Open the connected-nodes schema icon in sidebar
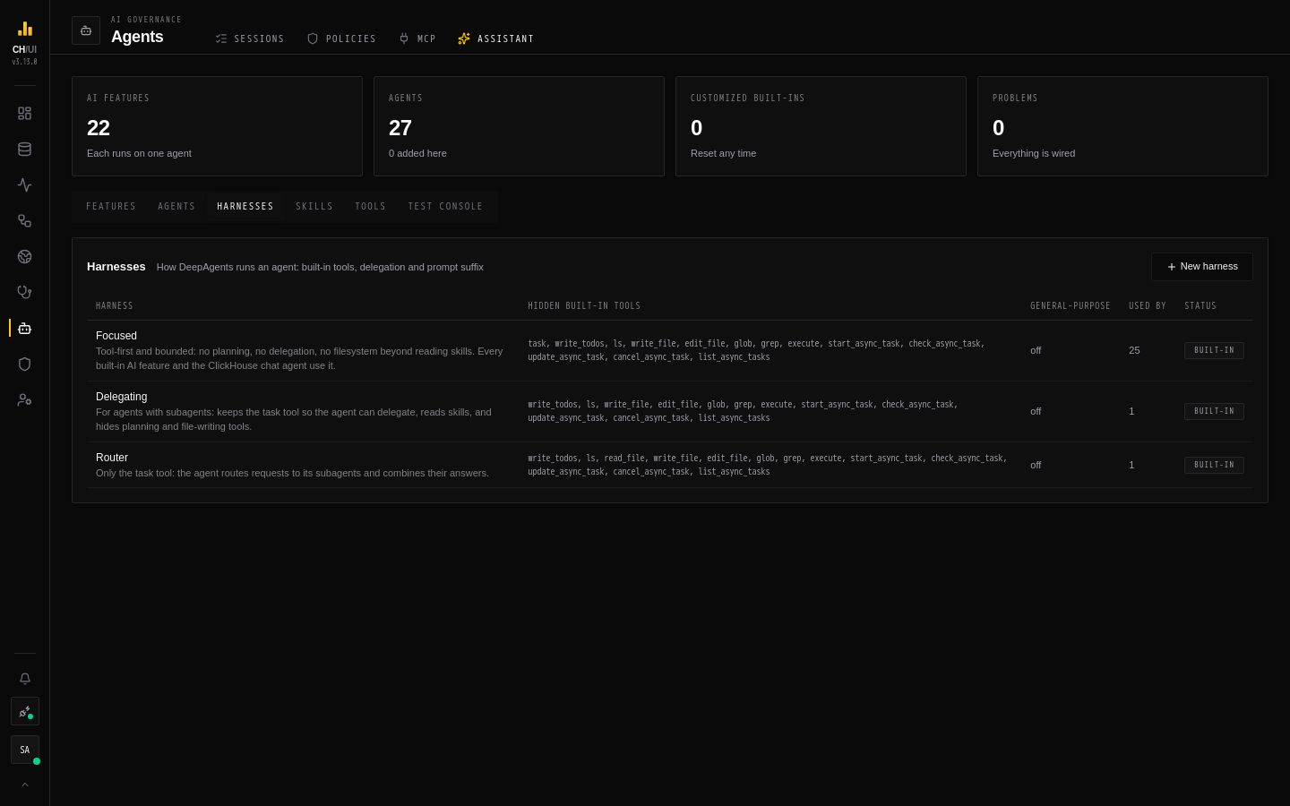Image resolution: width=1290 pixels, height=806 pixels. click(x=24, y=220)
